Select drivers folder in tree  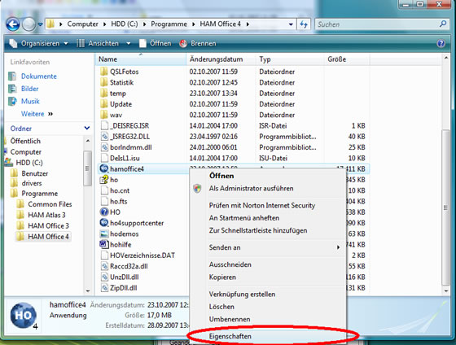point(32,183)
